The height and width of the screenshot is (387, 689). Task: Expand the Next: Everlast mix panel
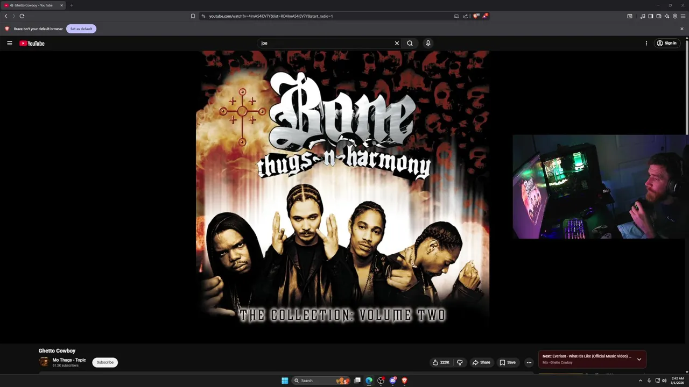(x=639, y=359)
